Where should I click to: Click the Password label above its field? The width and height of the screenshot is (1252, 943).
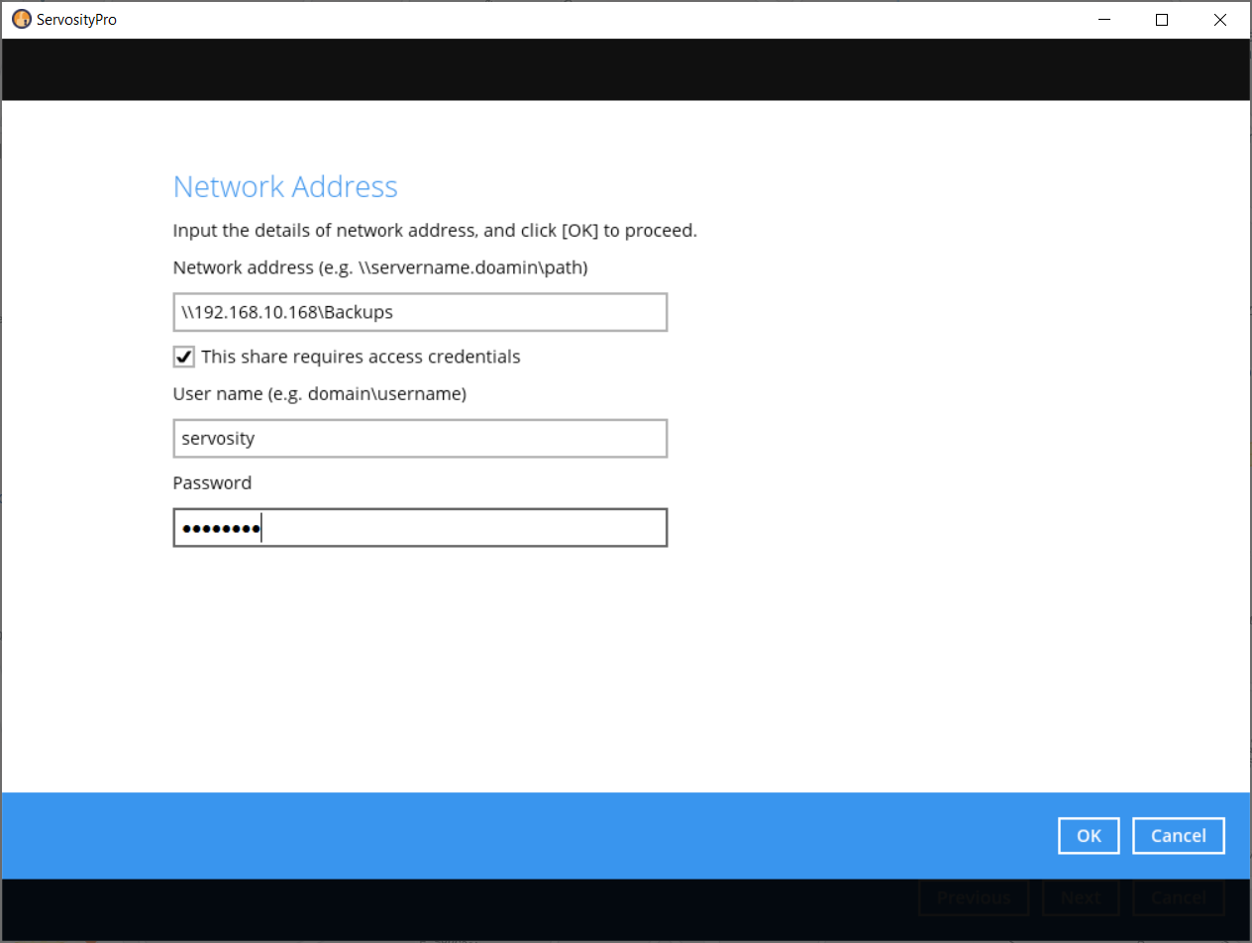coord(212,482)
